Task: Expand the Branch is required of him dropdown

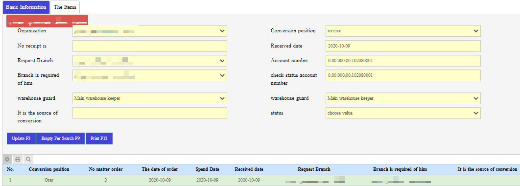Action: pyautogui.click(x=149, y=75)
